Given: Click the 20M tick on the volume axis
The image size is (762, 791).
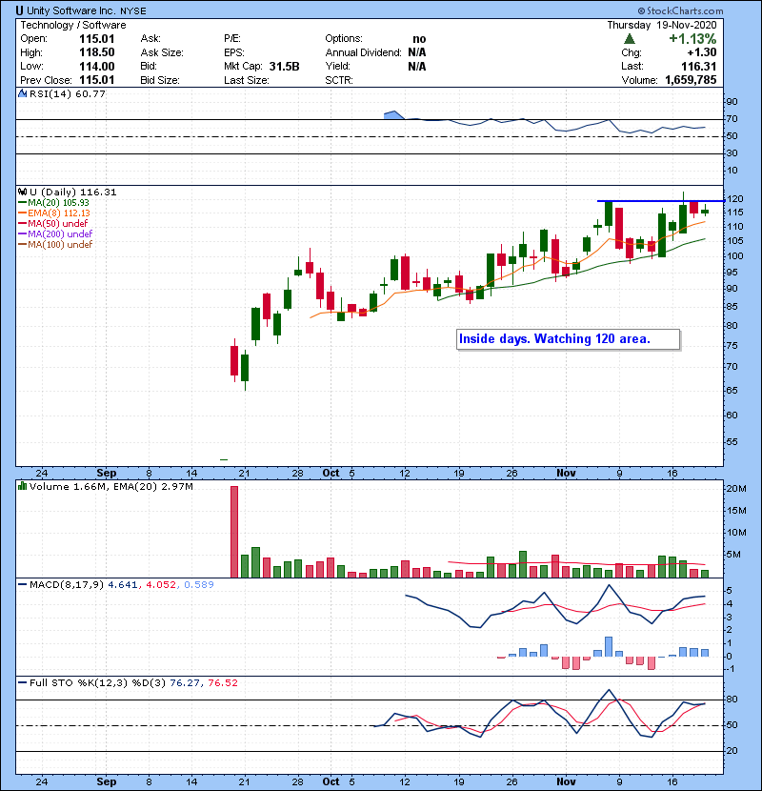Looking at the screenshot, I should (x=735, y=488).
